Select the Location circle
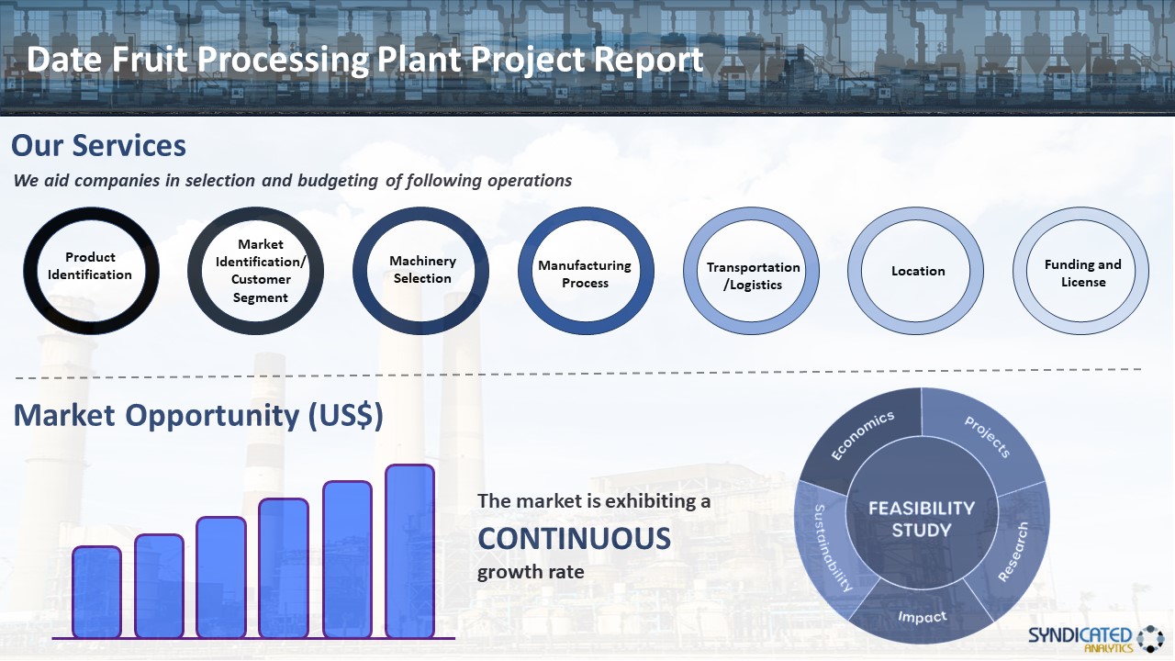Viewport: 1175px width, 661px height. tap(915, 271)
